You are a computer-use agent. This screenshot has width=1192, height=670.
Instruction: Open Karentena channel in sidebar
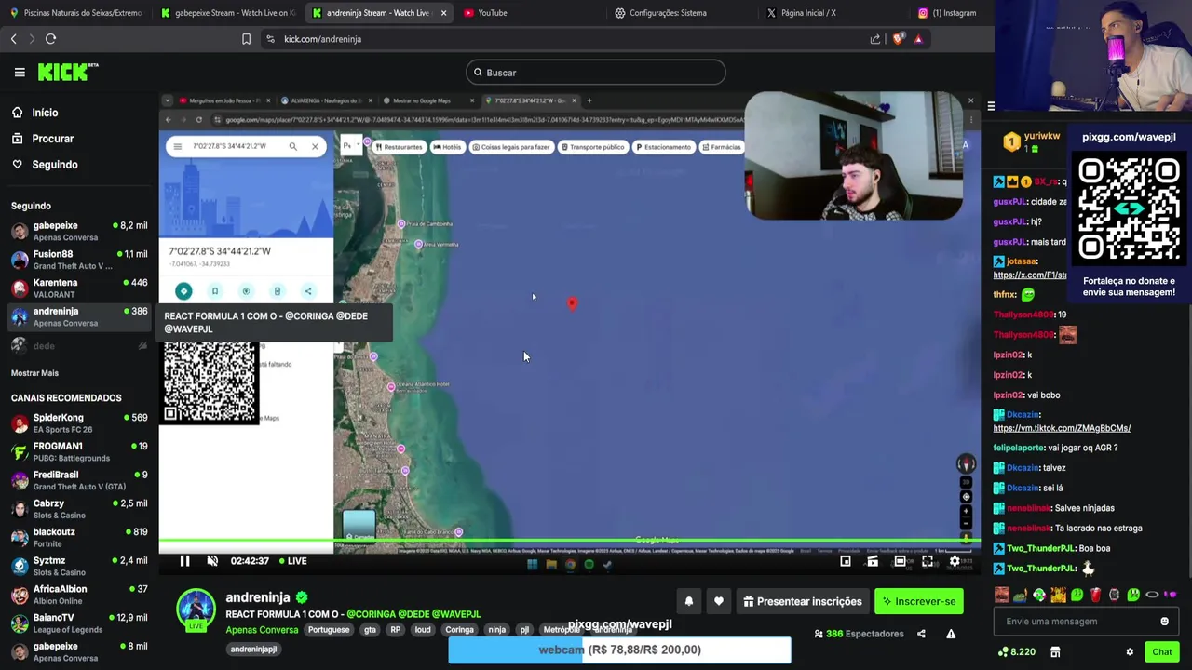click(79, 288)
